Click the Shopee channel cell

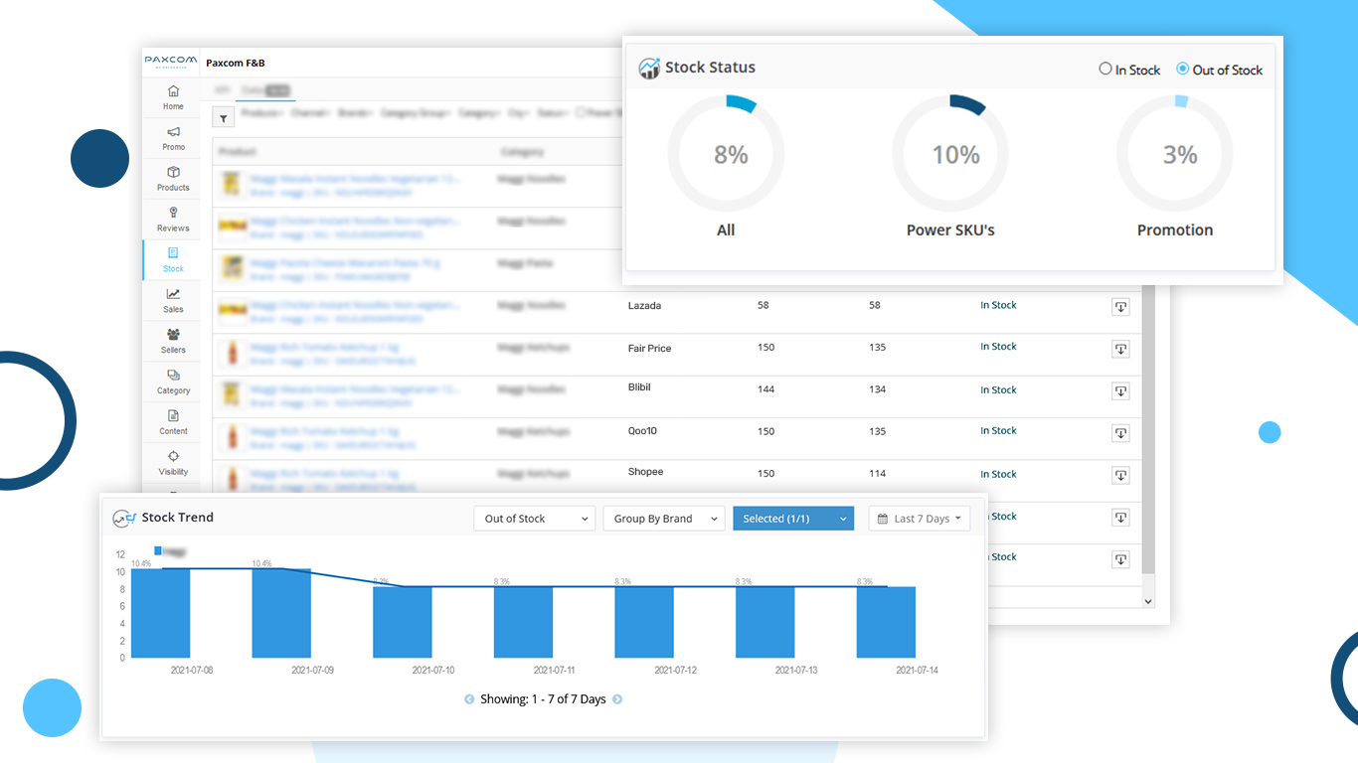[x=645, y=472]
